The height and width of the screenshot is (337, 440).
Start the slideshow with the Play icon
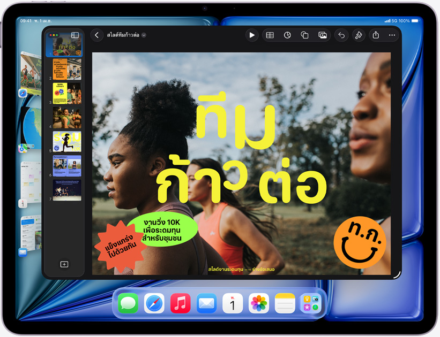[x=252, y=35]
